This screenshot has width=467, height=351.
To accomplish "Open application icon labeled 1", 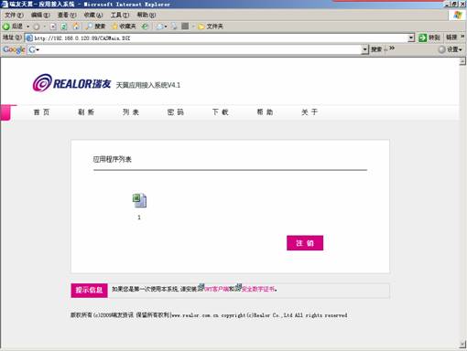I will pos(139,201).
